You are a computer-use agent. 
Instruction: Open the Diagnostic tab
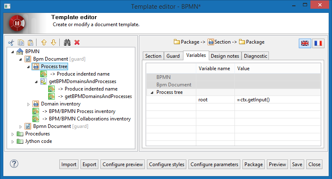255,56
